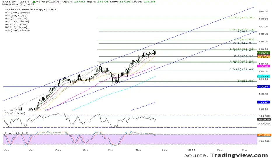Click the Stoch (12, 3, 3) panel label
Screen dimensions: 272x160
16,133
